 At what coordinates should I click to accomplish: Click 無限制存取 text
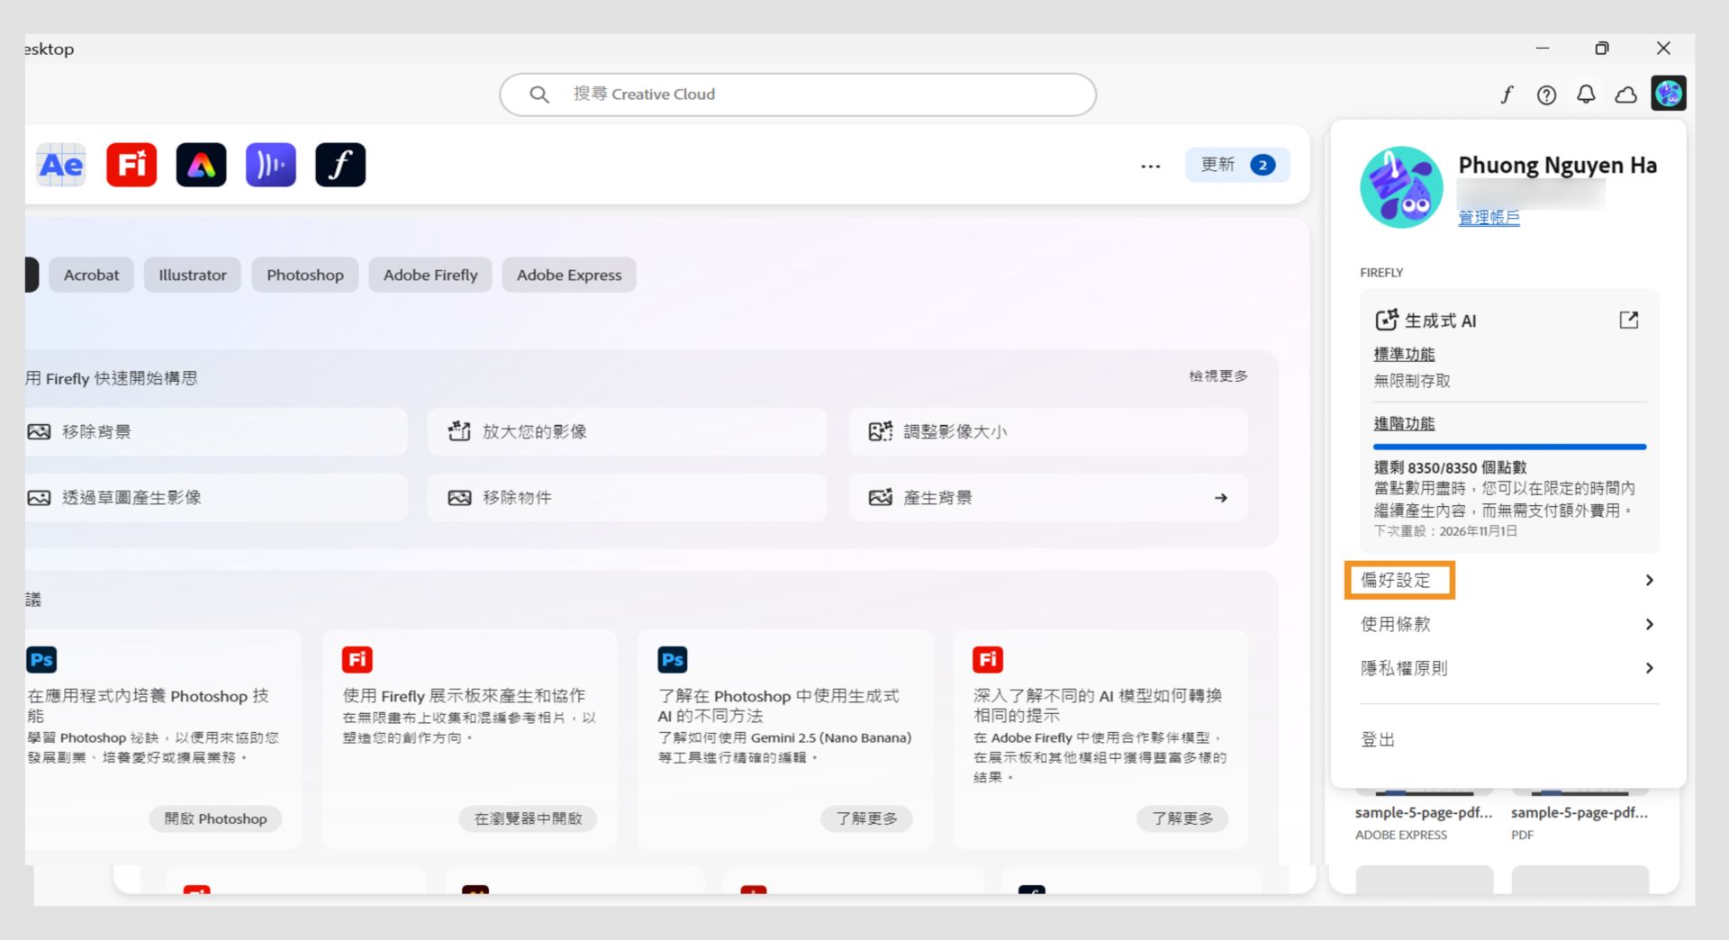click(x=1412, y=380)
